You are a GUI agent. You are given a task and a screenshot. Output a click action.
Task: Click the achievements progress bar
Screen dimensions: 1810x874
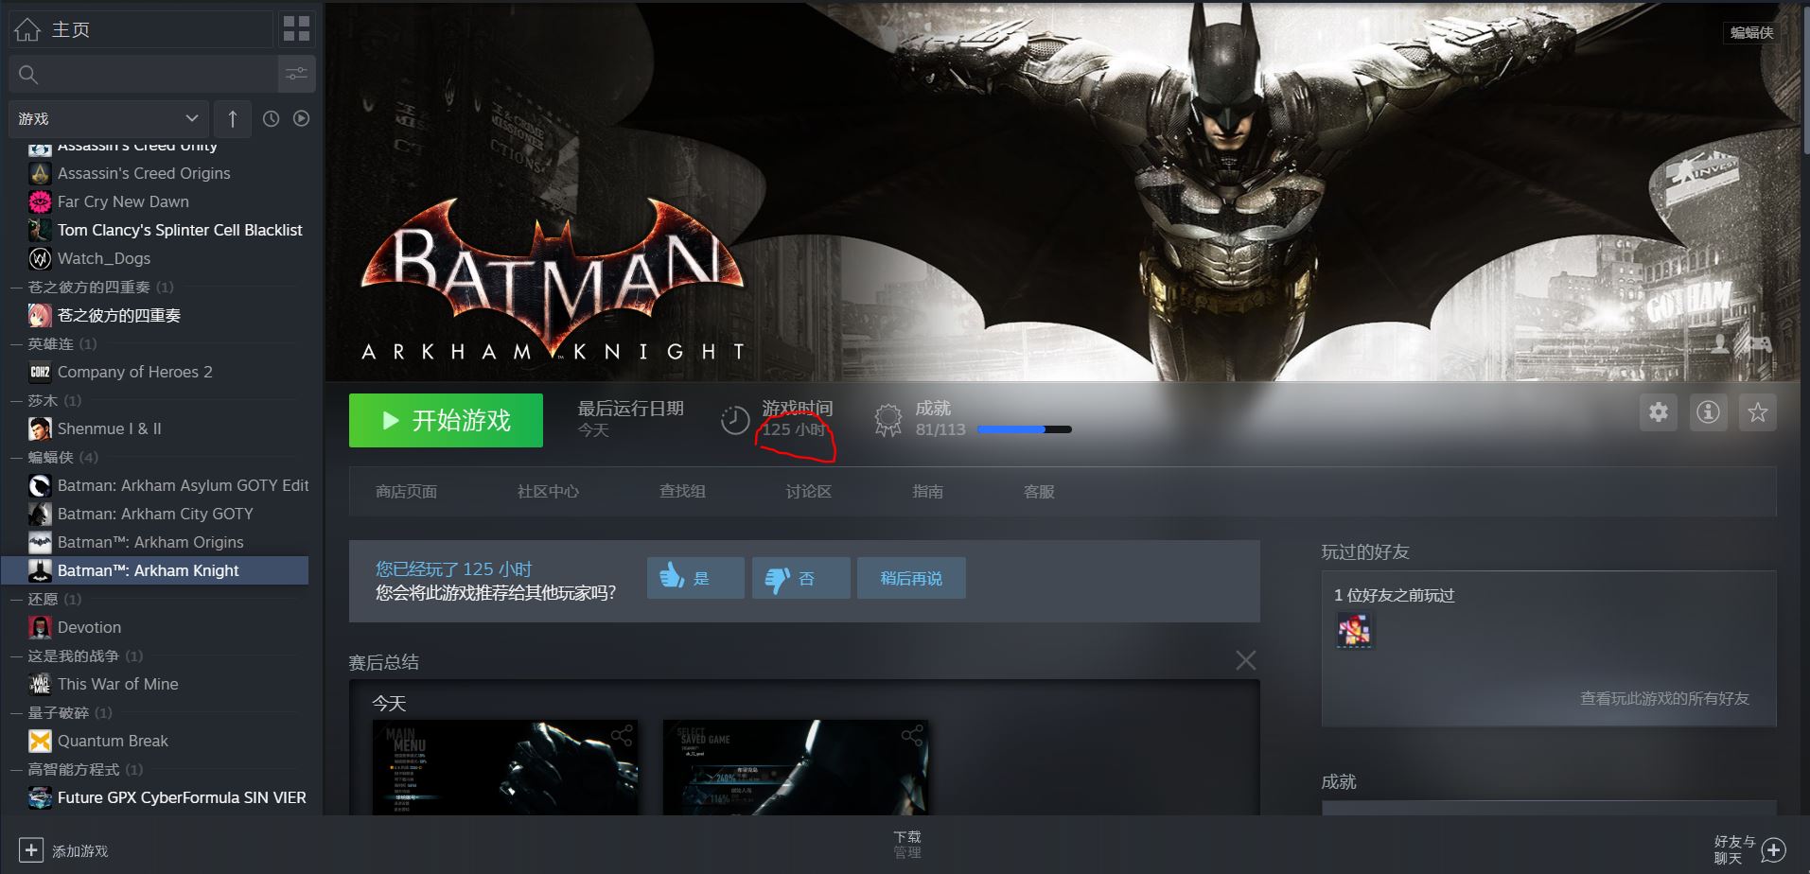(x=1024, y=429)
